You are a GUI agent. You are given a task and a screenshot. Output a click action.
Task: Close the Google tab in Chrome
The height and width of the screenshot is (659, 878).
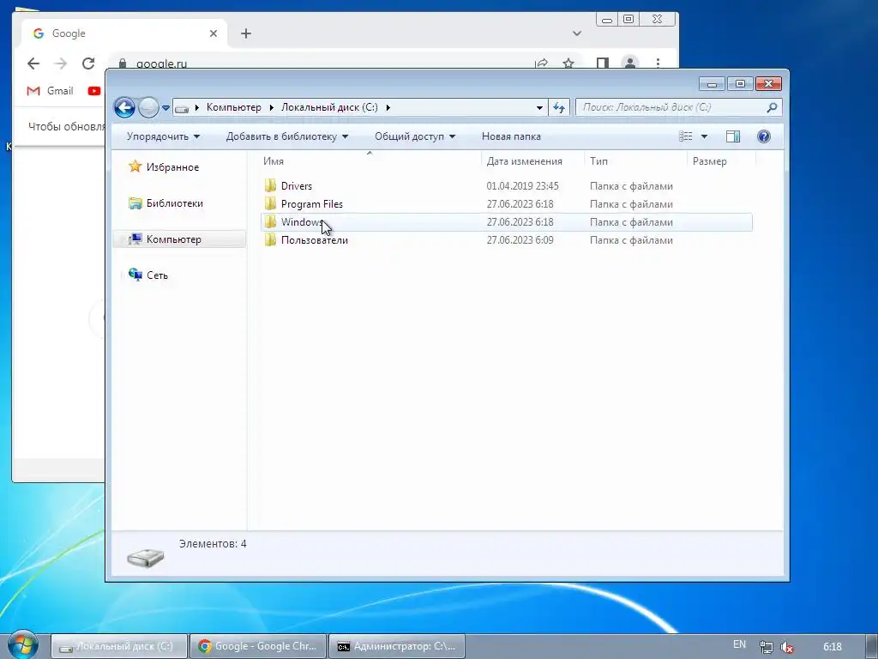click(x=213, y=33)
